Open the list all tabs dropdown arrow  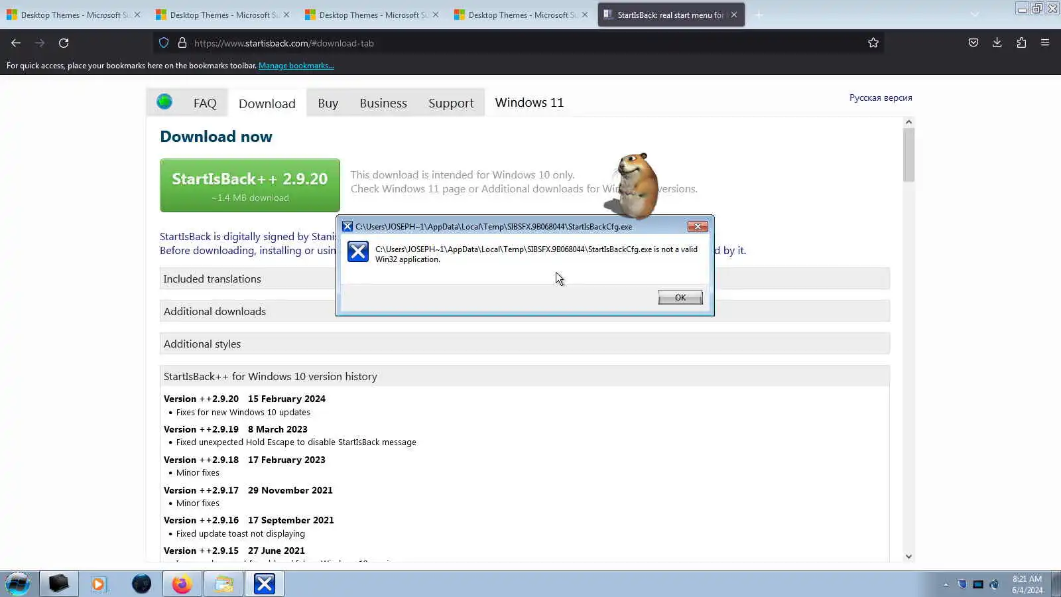click(974, 15)
